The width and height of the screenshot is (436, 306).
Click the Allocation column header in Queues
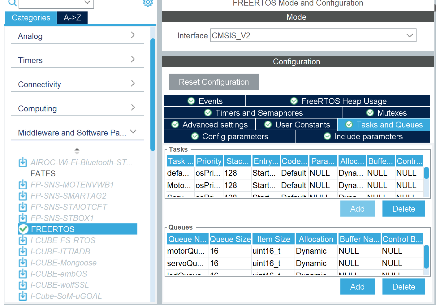coord(316,239)
